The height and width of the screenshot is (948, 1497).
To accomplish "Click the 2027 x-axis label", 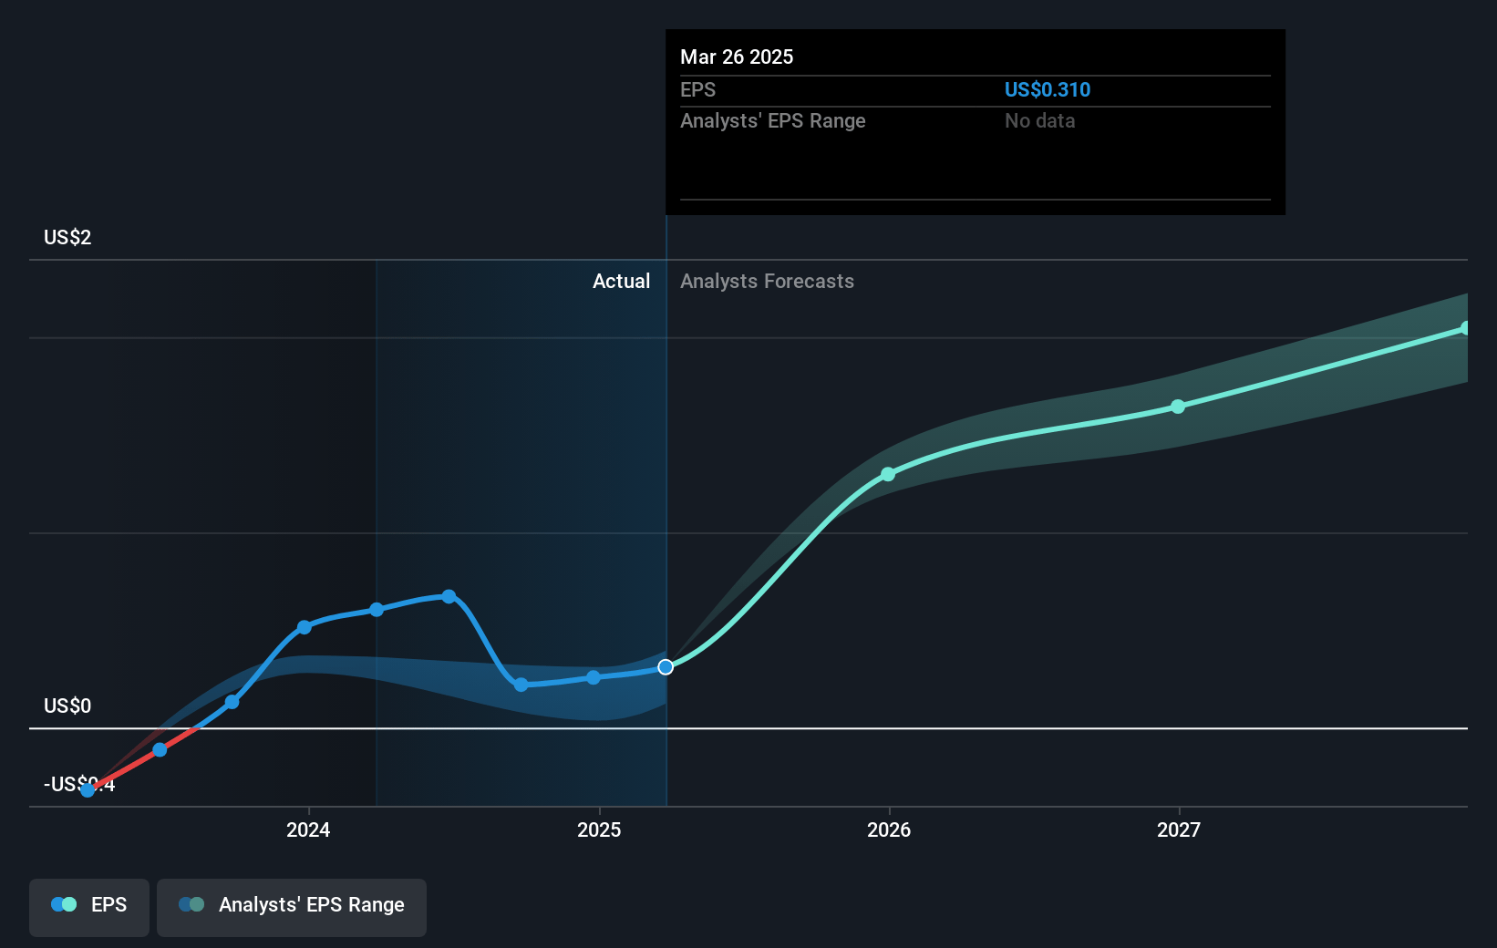I will pyautogui.click(x=1179, y=829).
